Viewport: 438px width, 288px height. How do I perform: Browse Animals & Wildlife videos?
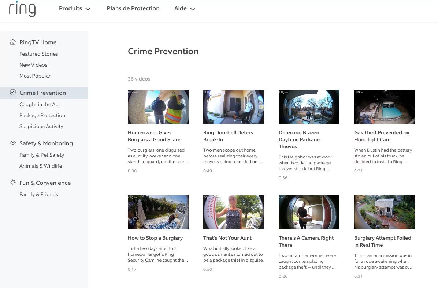click(41, 166)
